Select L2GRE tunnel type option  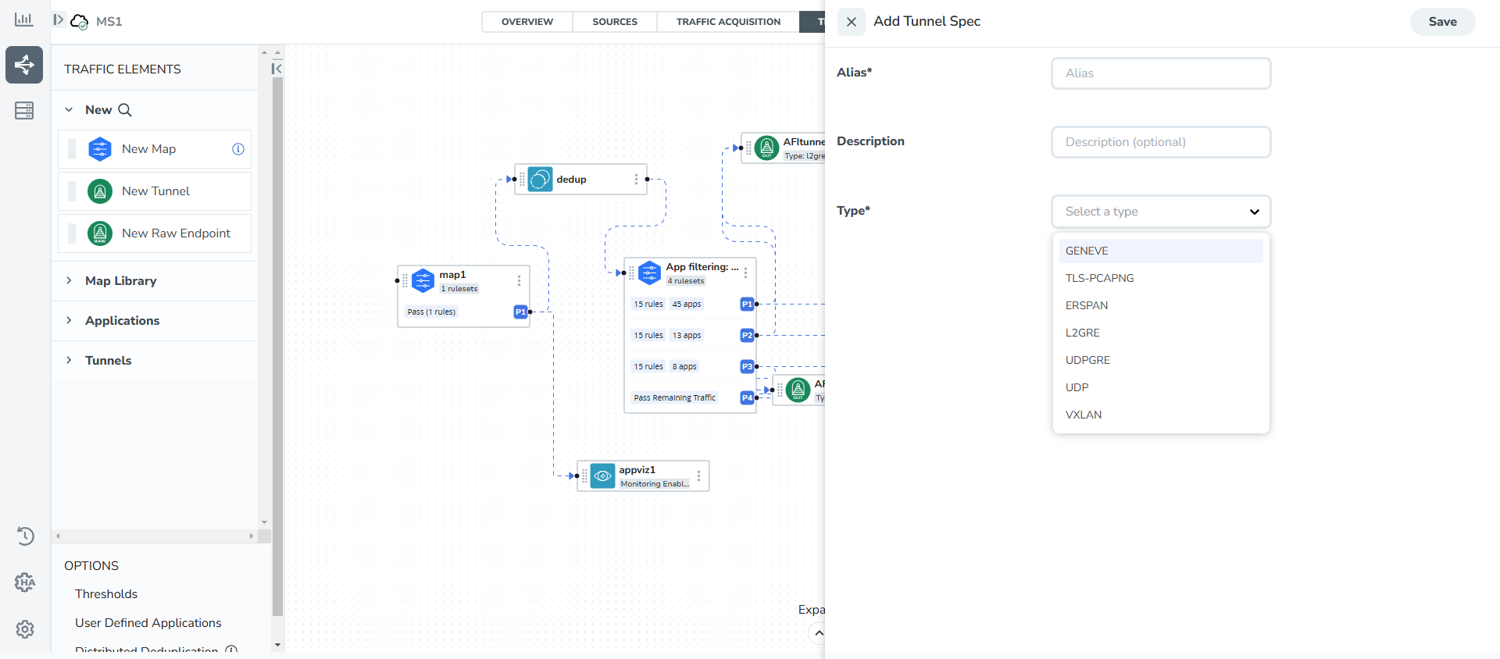pos(1083,333)
